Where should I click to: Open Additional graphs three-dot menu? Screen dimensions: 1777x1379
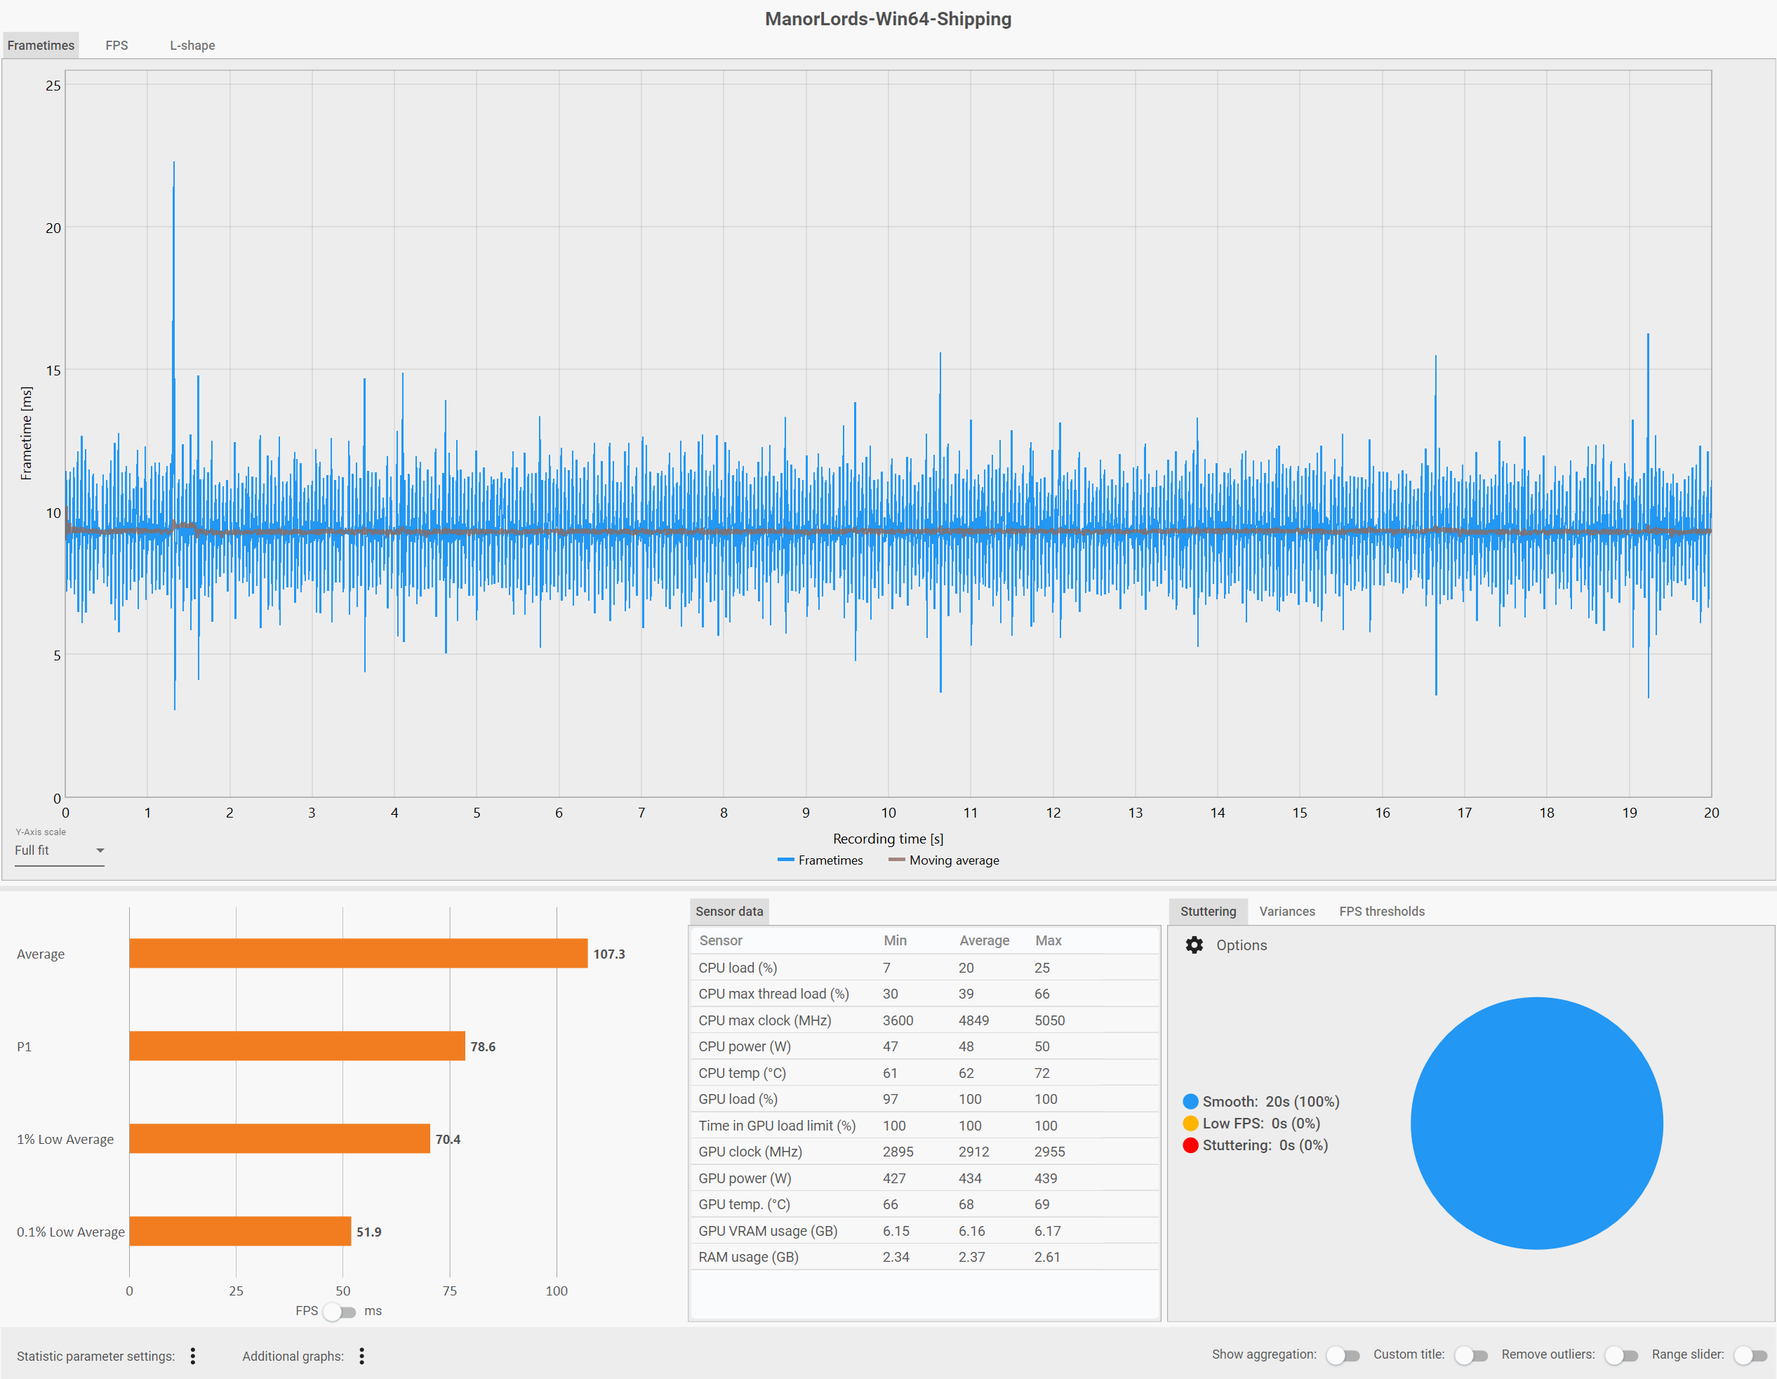[x=362, y=1355]
